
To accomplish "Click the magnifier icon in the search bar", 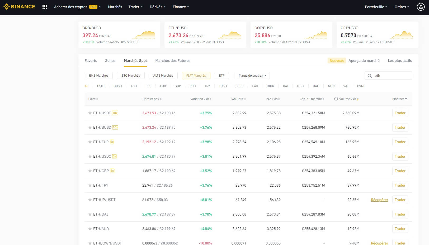I will 369,76.
